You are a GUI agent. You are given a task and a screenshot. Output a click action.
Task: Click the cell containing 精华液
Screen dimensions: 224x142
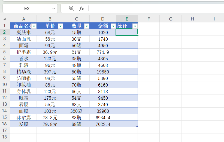23,72
